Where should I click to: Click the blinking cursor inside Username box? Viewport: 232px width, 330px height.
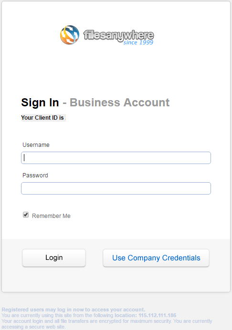pyautogui.click(x=24, y=158)
